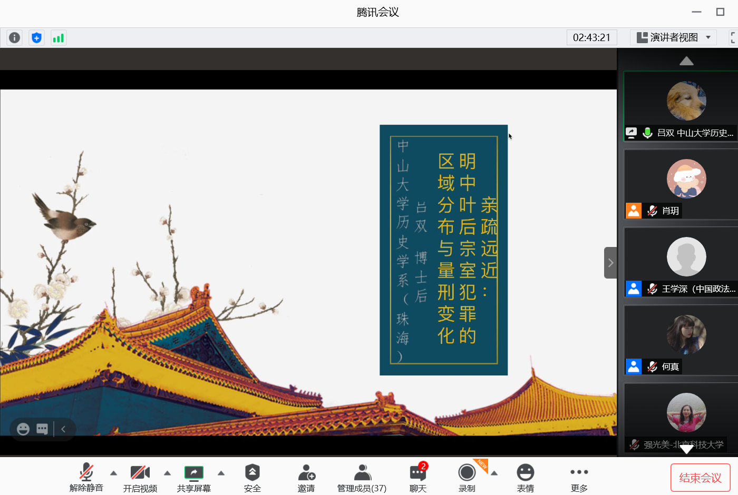Turn on camera with 开启视频
This screenshot has height=495, width=738.
140,477
